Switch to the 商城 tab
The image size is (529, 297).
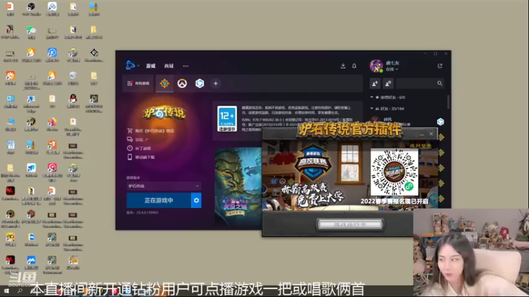(x=169, y=66)
